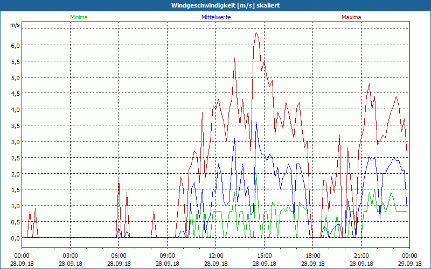Click the isolated red spike near 08:00
Screen dimensions: 431x269
click(x=154, y=213)
